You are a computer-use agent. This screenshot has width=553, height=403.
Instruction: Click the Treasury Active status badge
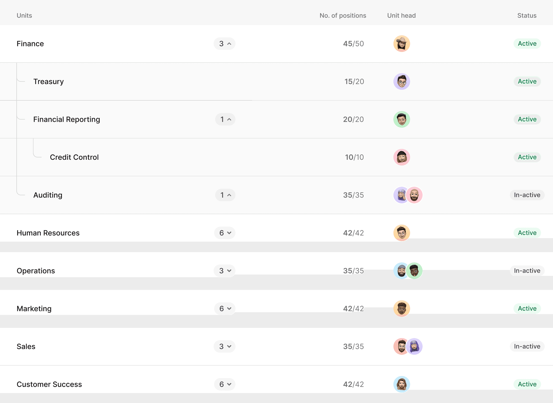(527, 81)
